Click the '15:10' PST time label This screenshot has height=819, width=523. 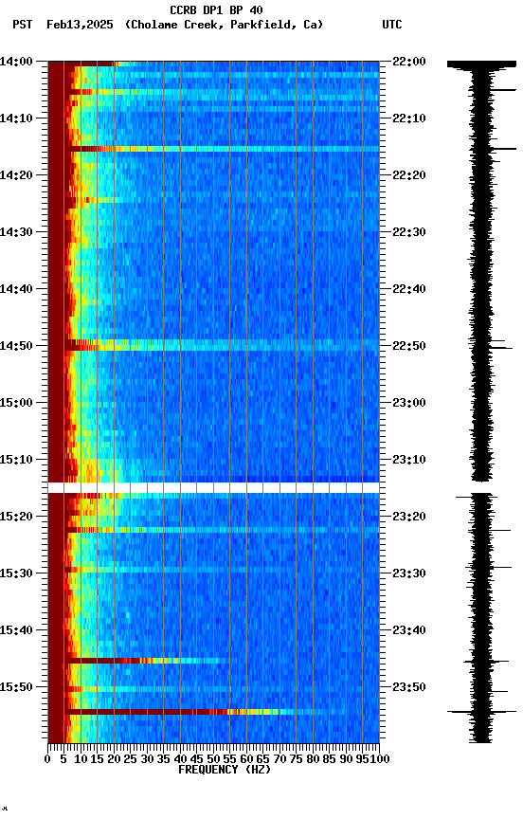click(16, 460)
